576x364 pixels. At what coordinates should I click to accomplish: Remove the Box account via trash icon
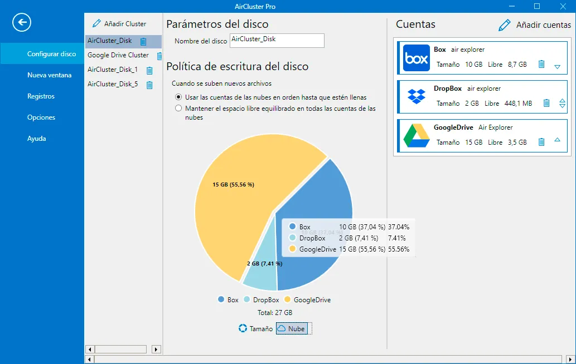pos(541,64)
